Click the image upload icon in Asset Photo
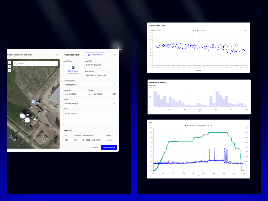 click(73, 68)
